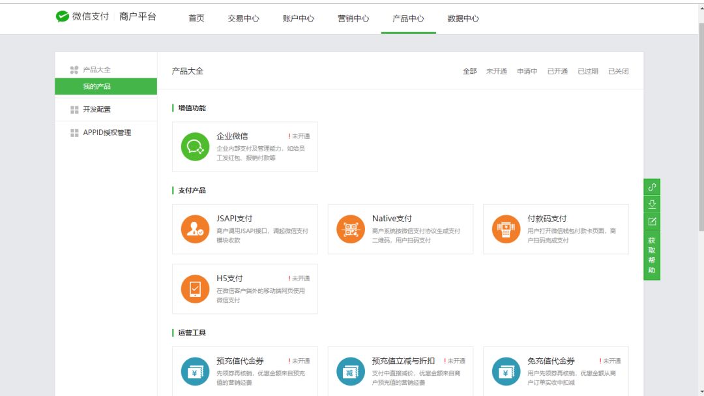Open the 交易中心 navigation tab

[x=243, y=18]
